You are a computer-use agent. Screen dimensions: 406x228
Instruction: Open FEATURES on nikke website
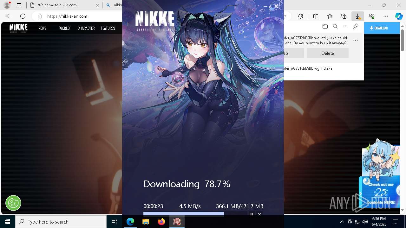pos(108,28)
